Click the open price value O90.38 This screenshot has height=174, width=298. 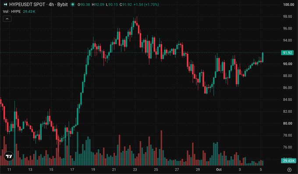tap(84, 4)
